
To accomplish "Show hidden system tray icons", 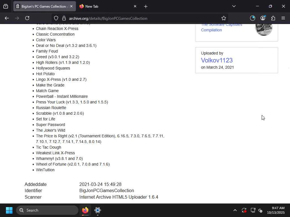I will click(235, 210).
